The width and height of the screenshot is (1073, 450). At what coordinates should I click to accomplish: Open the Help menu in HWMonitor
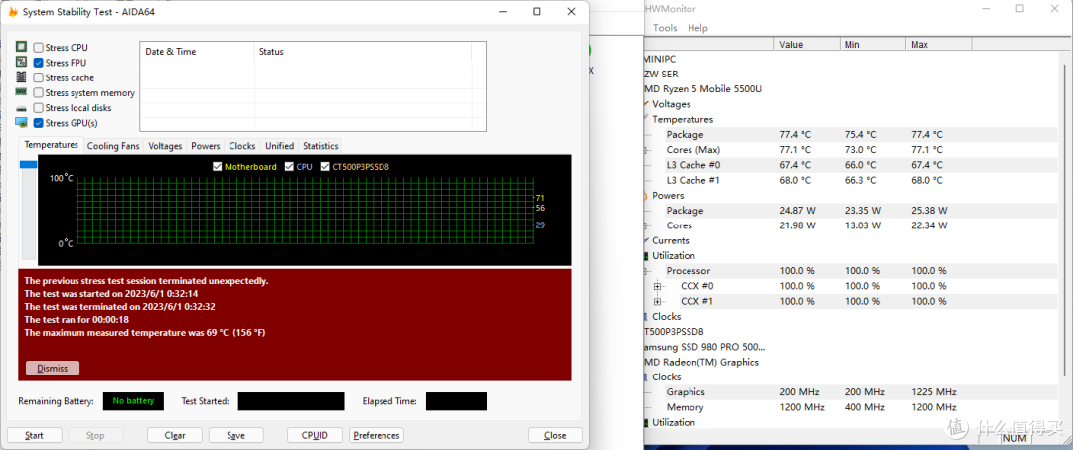click(697, 28)
